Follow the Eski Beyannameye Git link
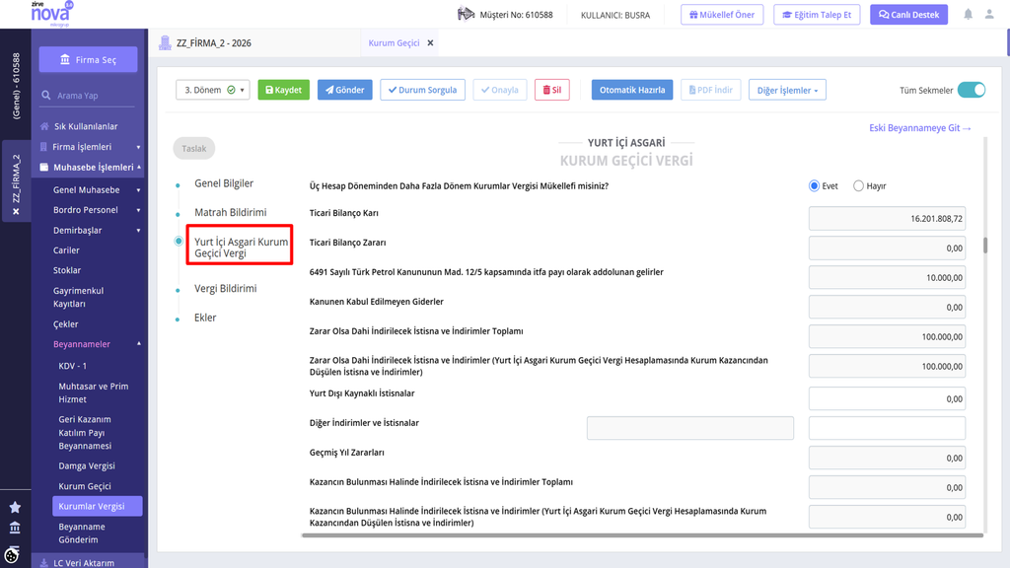 point(920,128)
